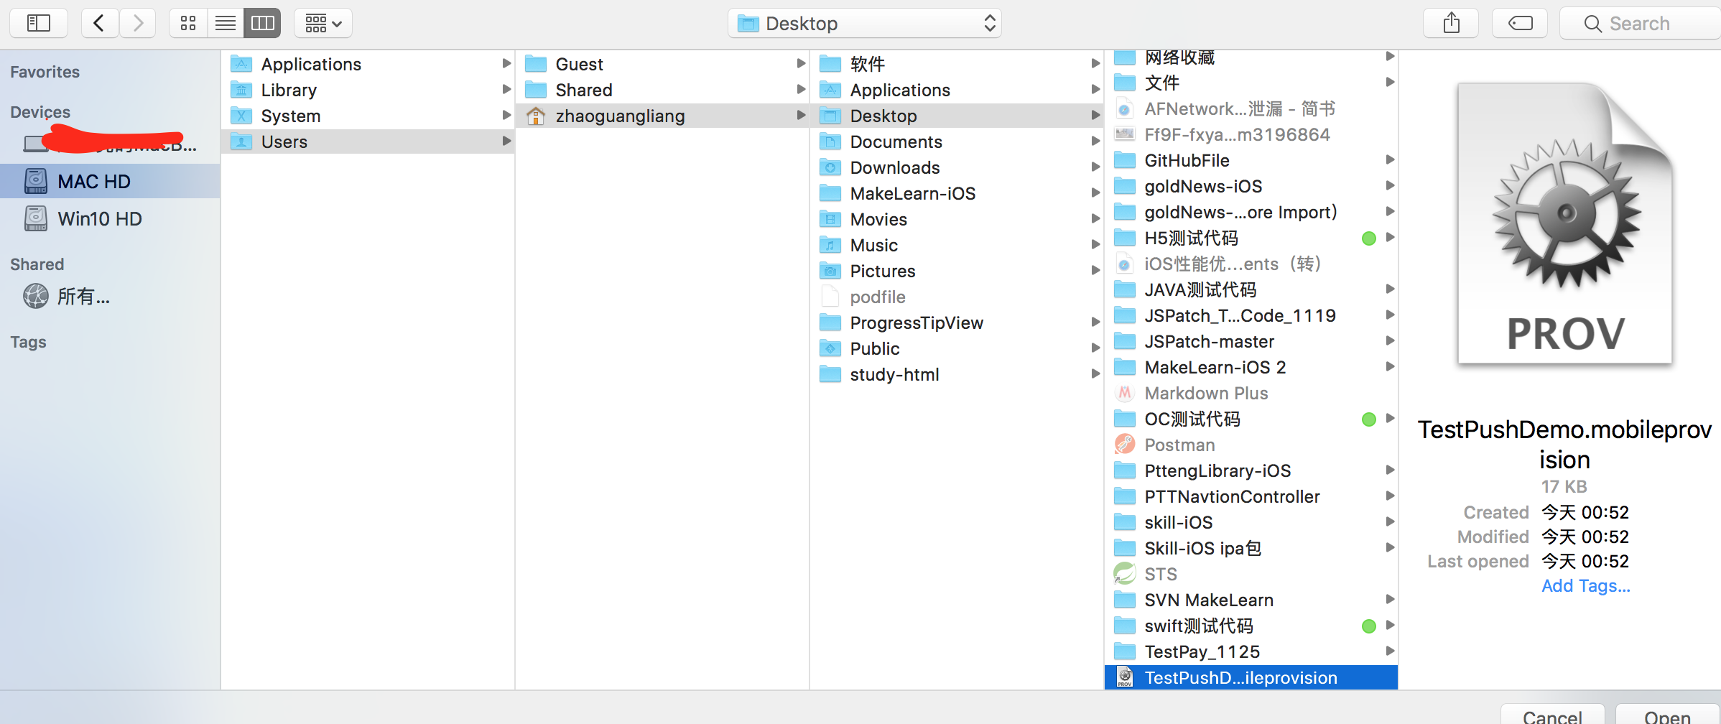Viewport: 1721px width, 724px height.
Task: Click the Add Tags link
Action: tap(1585, 586)
